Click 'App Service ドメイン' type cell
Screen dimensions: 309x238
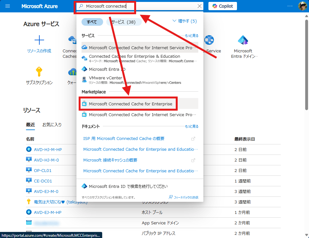tap(160, 223)
